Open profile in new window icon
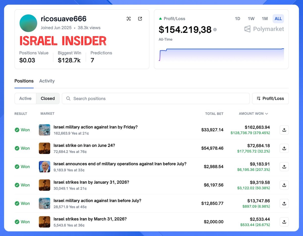The image size is (303, 236). coord(140,19)
